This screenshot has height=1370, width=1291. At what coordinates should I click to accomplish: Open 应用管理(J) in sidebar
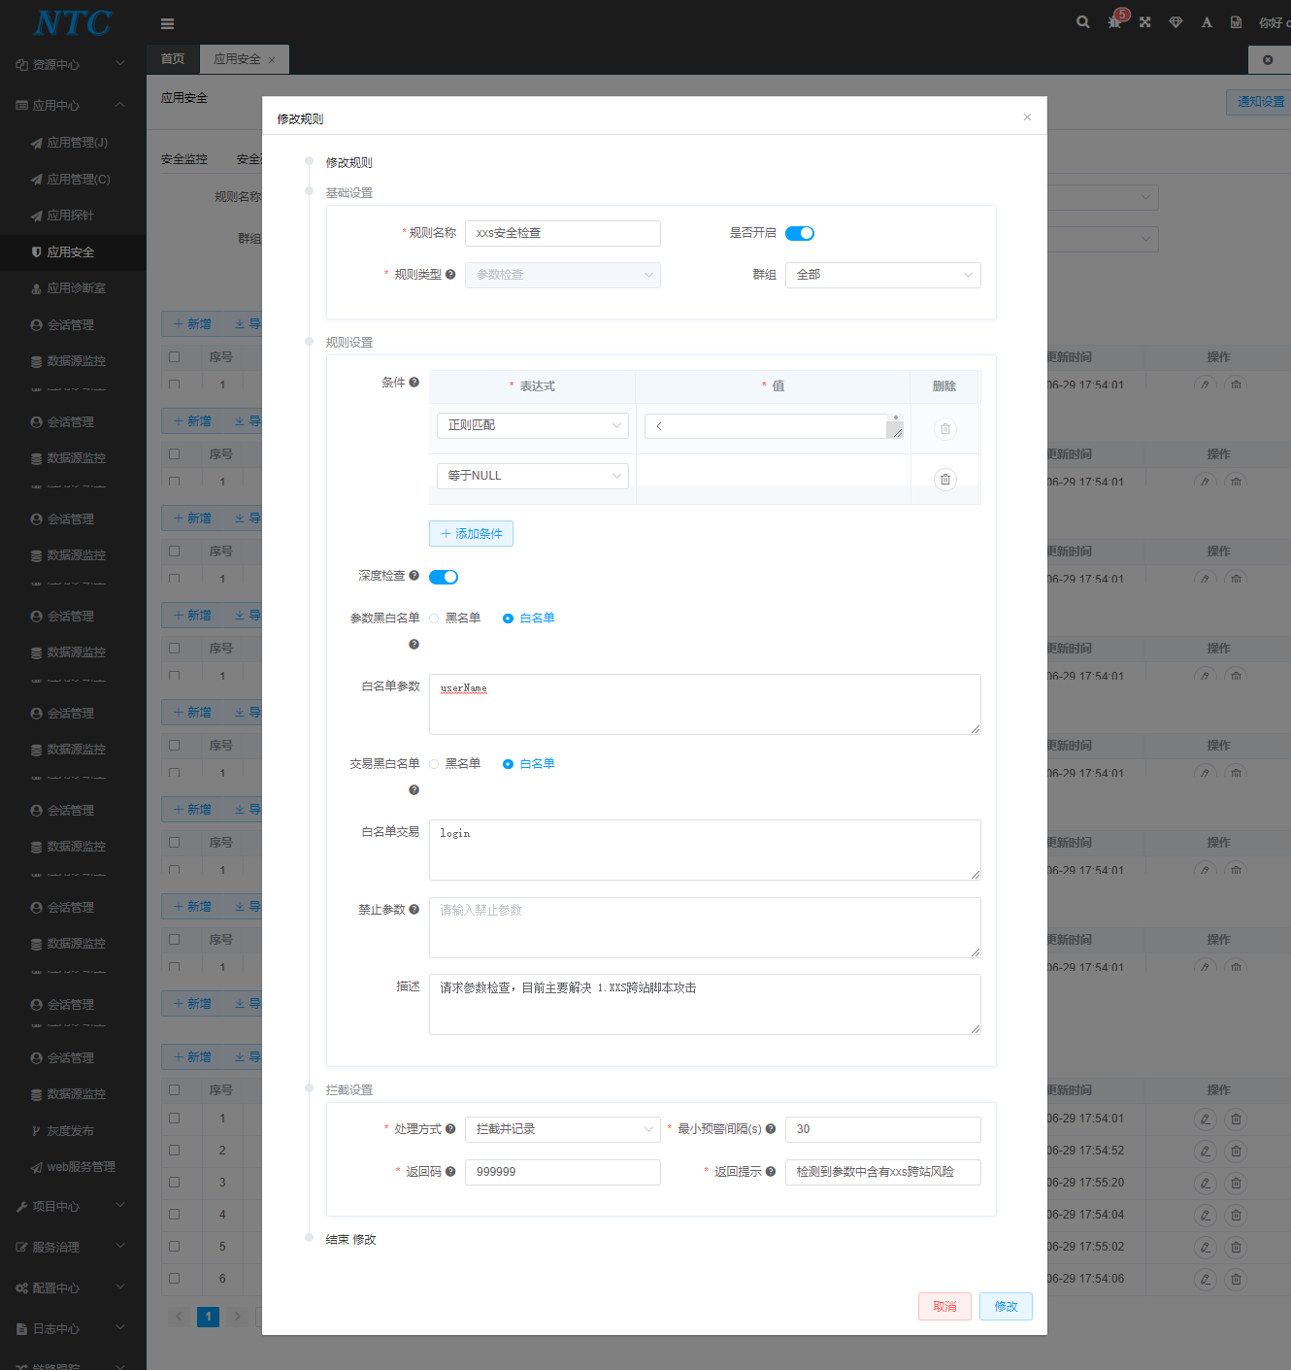[73, 143]
